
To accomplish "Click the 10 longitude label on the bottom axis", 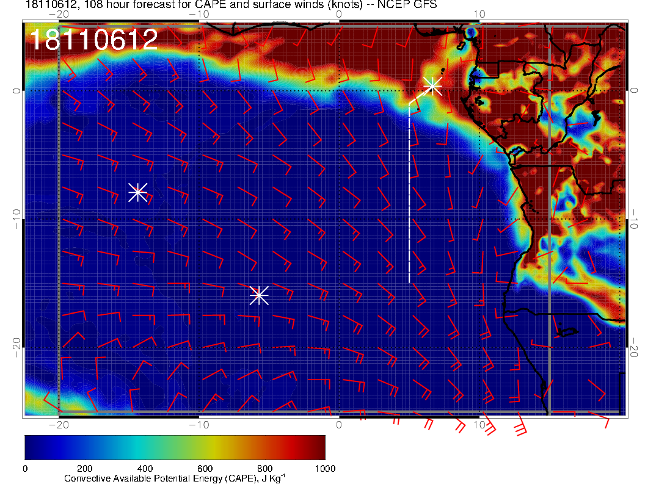I will pyautogui.click(x=479, y=424).
